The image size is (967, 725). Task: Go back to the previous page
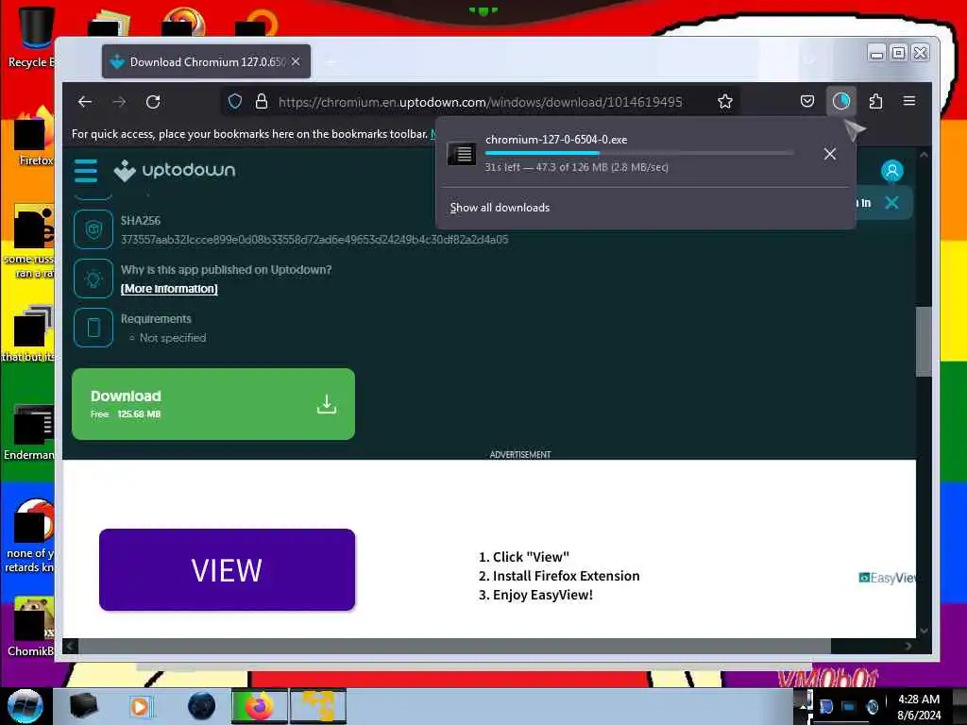click(x=85, y=102)
